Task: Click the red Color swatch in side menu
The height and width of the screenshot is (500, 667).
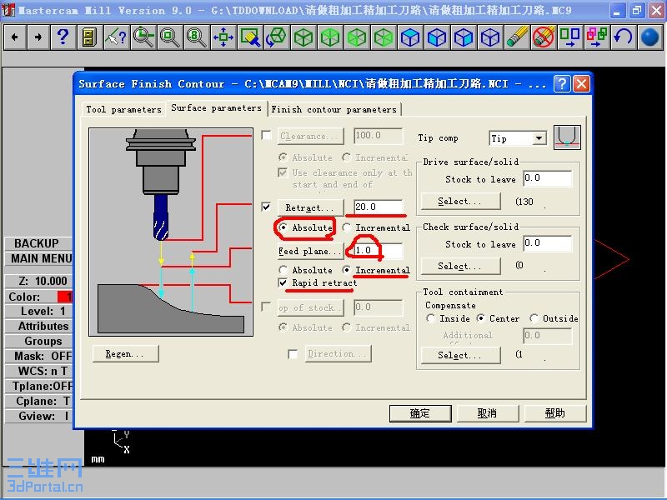Action: coord(64,297)
